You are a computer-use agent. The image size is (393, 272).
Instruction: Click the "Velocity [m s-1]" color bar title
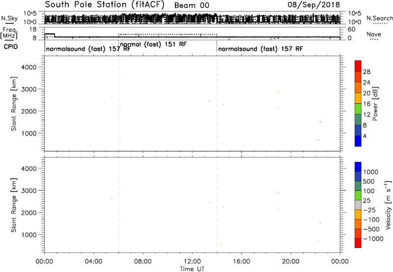(388, 205)
